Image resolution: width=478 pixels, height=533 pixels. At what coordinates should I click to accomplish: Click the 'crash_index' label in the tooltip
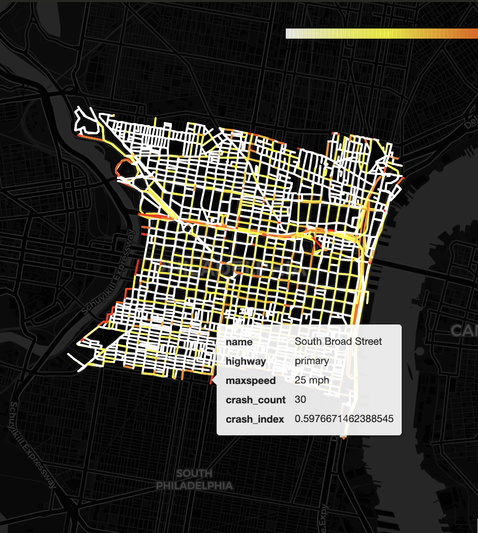(255, 420)
